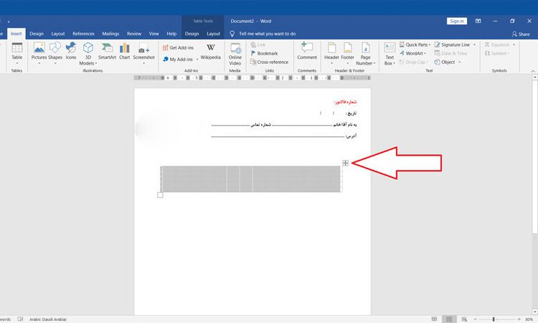Collapse the ribbon with the chevron

tap(533, 71)
